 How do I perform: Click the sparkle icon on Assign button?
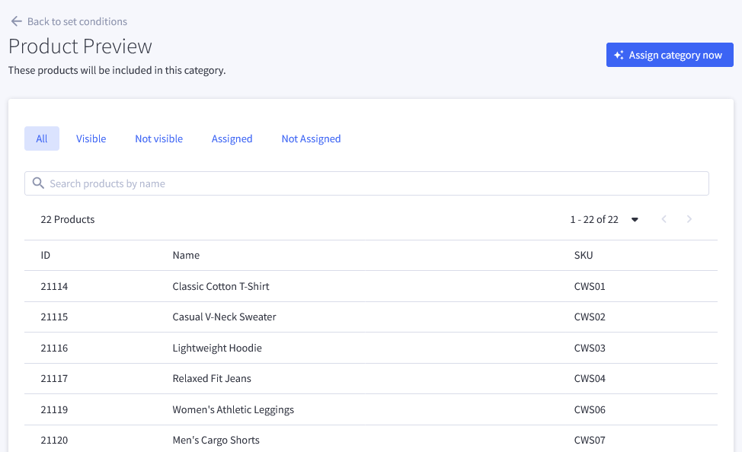click(619, 55)
